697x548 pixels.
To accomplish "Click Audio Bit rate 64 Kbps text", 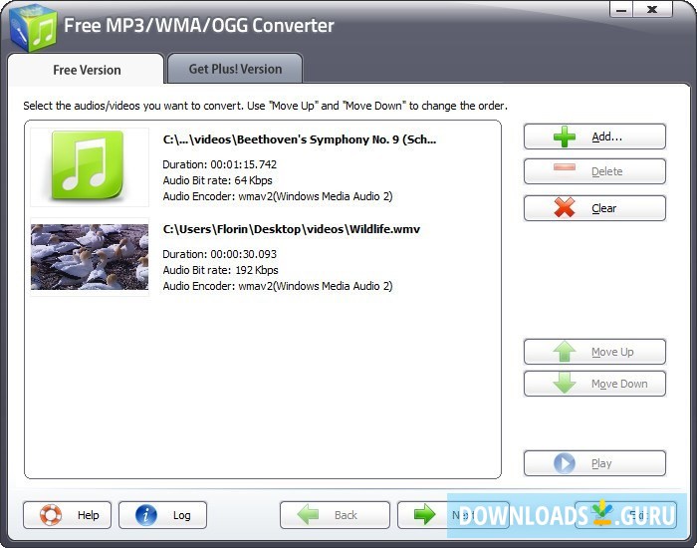I will point(217,180).
